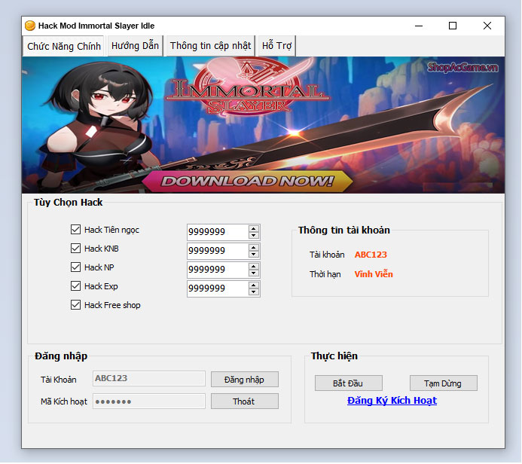Click the Mã Kích hoạt password field
The image size is (522, 464).
coord(149,401)
